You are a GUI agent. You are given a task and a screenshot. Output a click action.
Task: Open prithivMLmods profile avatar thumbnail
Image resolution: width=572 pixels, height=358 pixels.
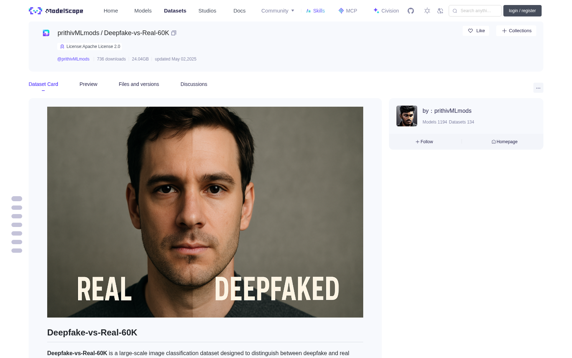coord(407,116)
